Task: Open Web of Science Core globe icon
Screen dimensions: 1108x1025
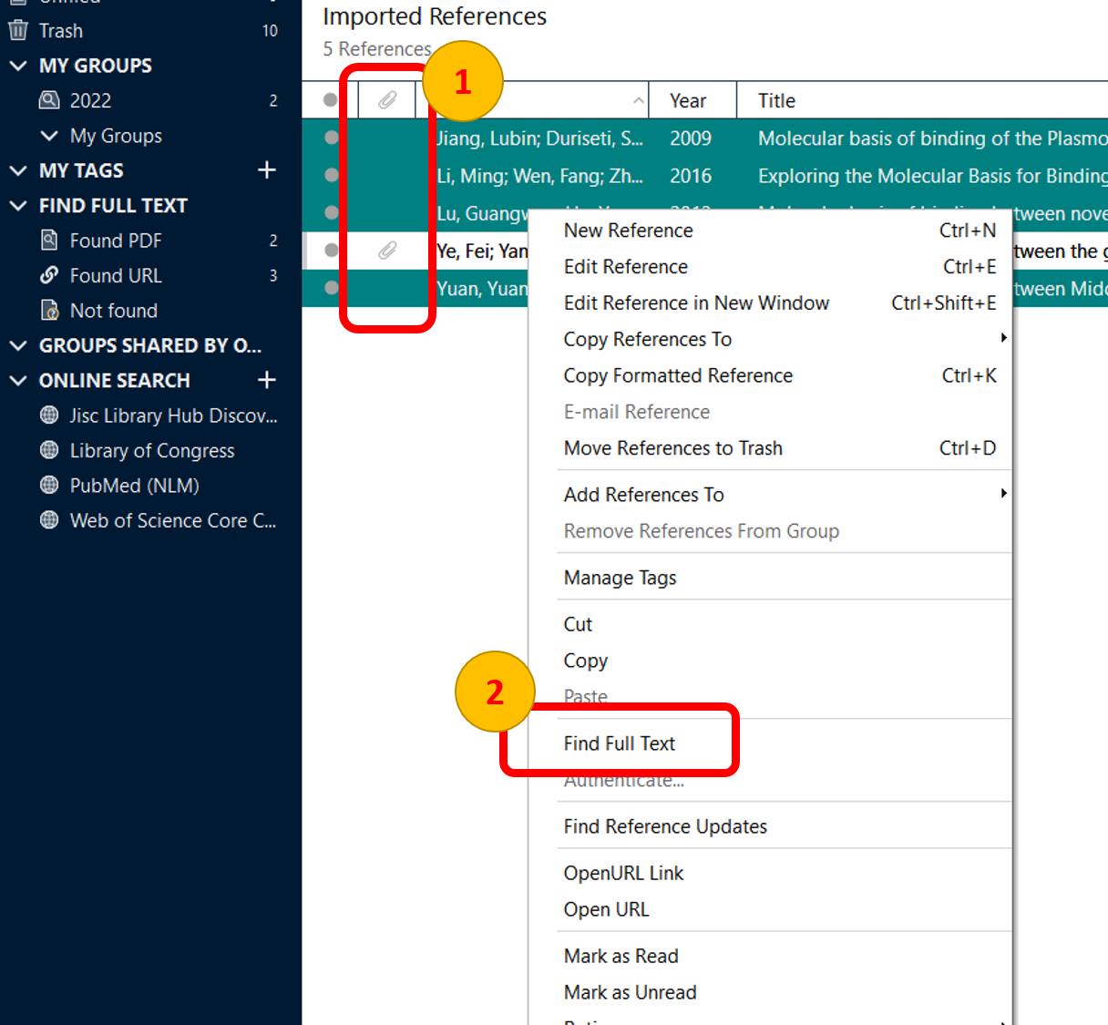Action: [49, 520]
